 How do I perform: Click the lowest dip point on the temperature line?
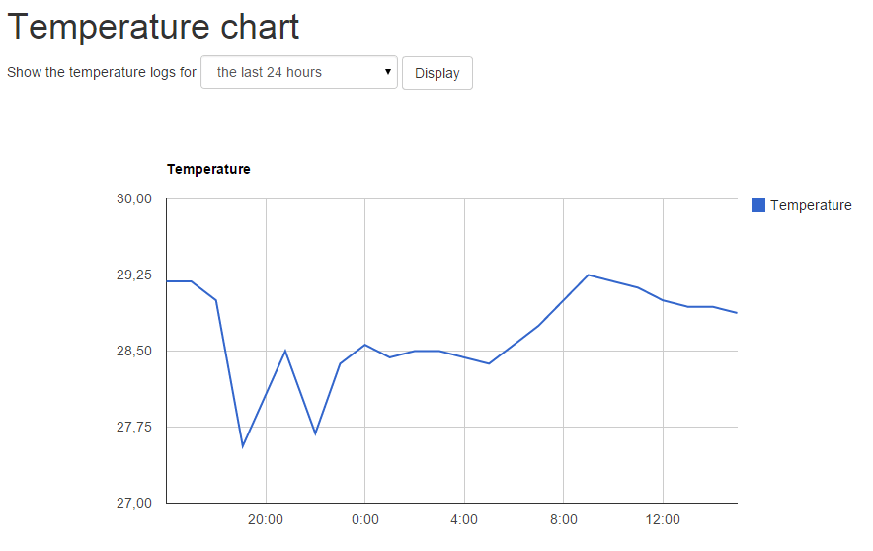[x=243, y=446]
